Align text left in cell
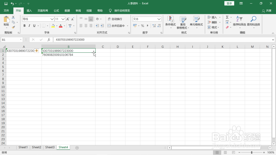The width and height of the screenshot is (276, 155). (81, 26)
